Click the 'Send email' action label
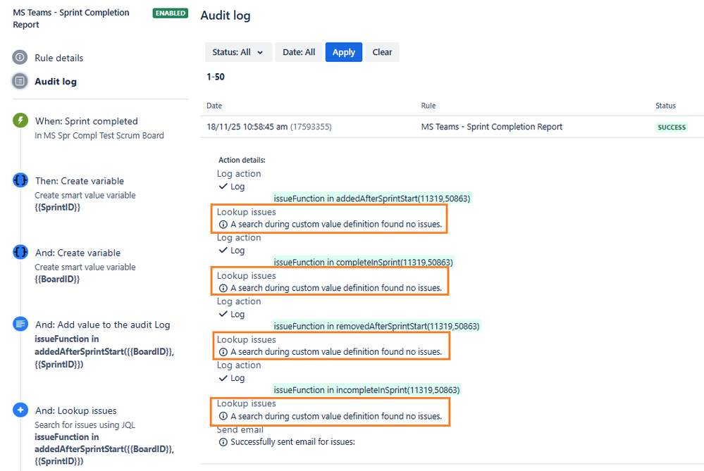The width and height of the screenshot is (704, 471). (x=240, y=429)
